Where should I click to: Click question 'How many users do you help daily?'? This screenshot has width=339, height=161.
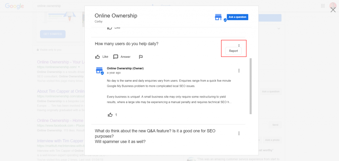tap(127, 44)
